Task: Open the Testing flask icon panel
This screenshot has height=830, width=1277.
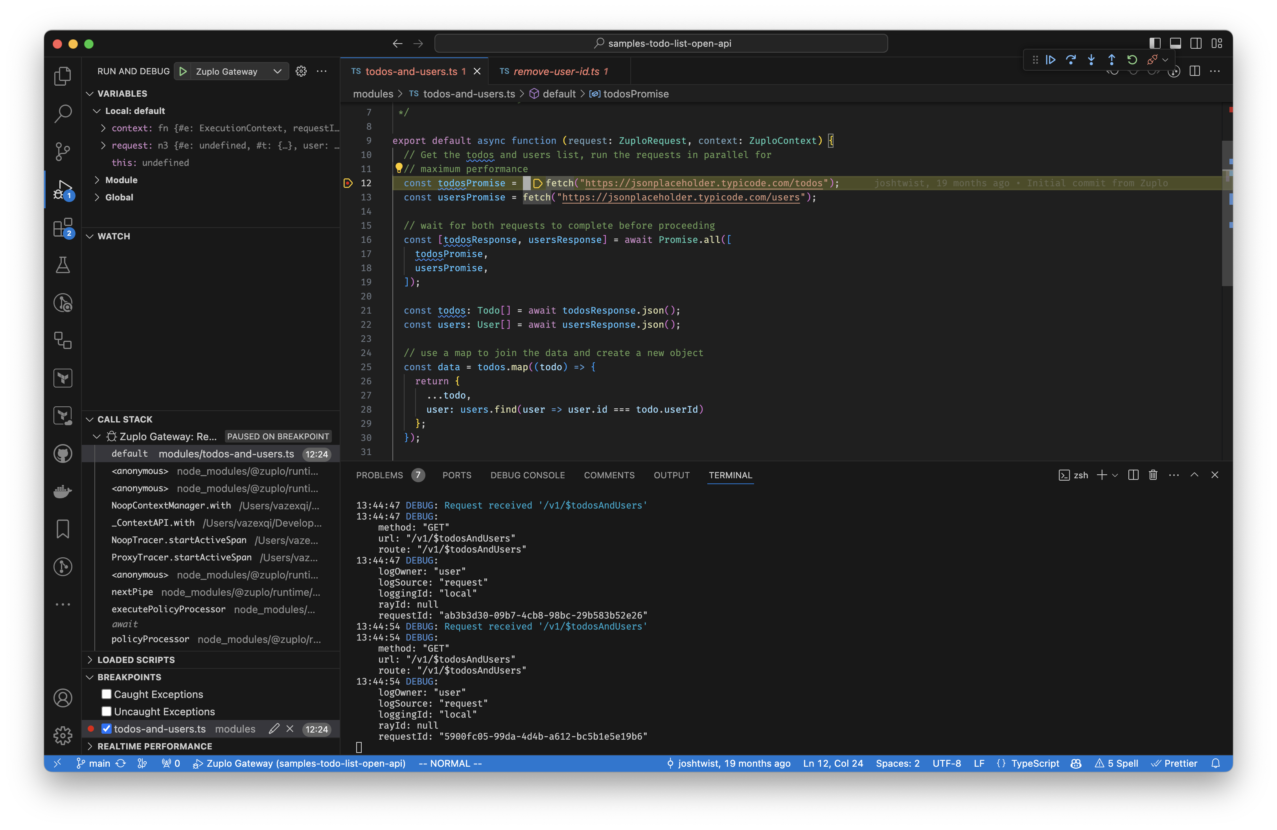Action: [63, 264]
